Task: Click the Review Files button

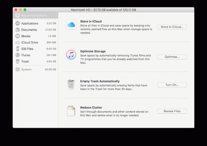Action: click(x=172, y=111)
